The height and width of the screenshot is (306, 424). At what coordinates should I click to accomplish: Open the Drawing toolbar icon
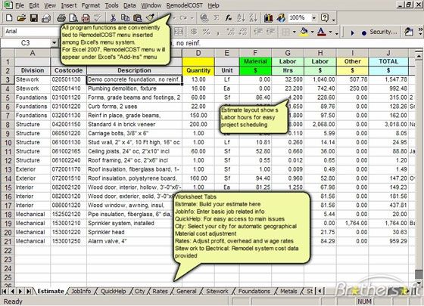[x=281, y=18]
